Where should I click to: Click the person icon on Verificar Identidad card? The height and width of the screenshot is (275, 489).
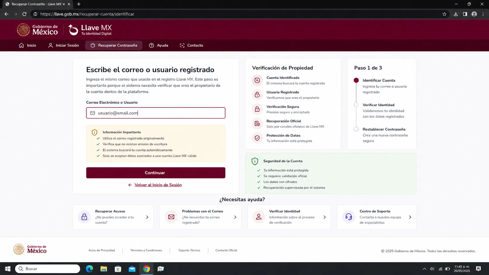(x=259, y=217)
